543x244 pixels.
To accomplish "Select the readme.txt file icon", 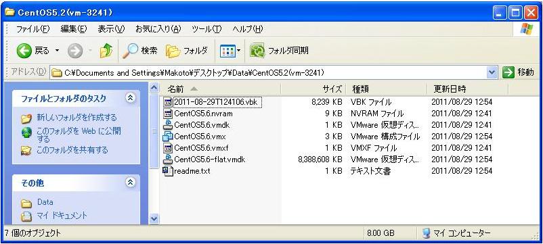I will pyautogui.click(x=168, y=171).
